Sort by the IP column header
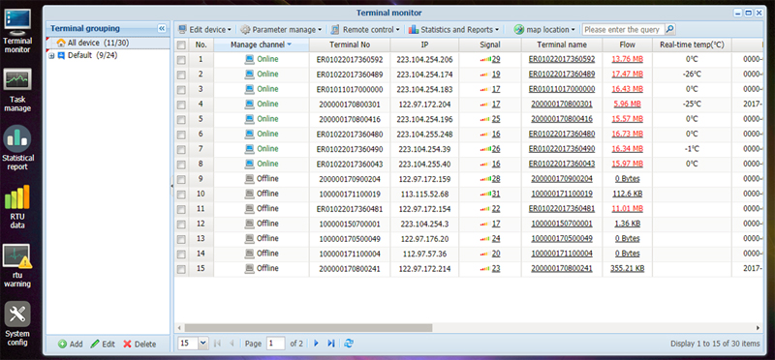775x360 pixels. 424,45
